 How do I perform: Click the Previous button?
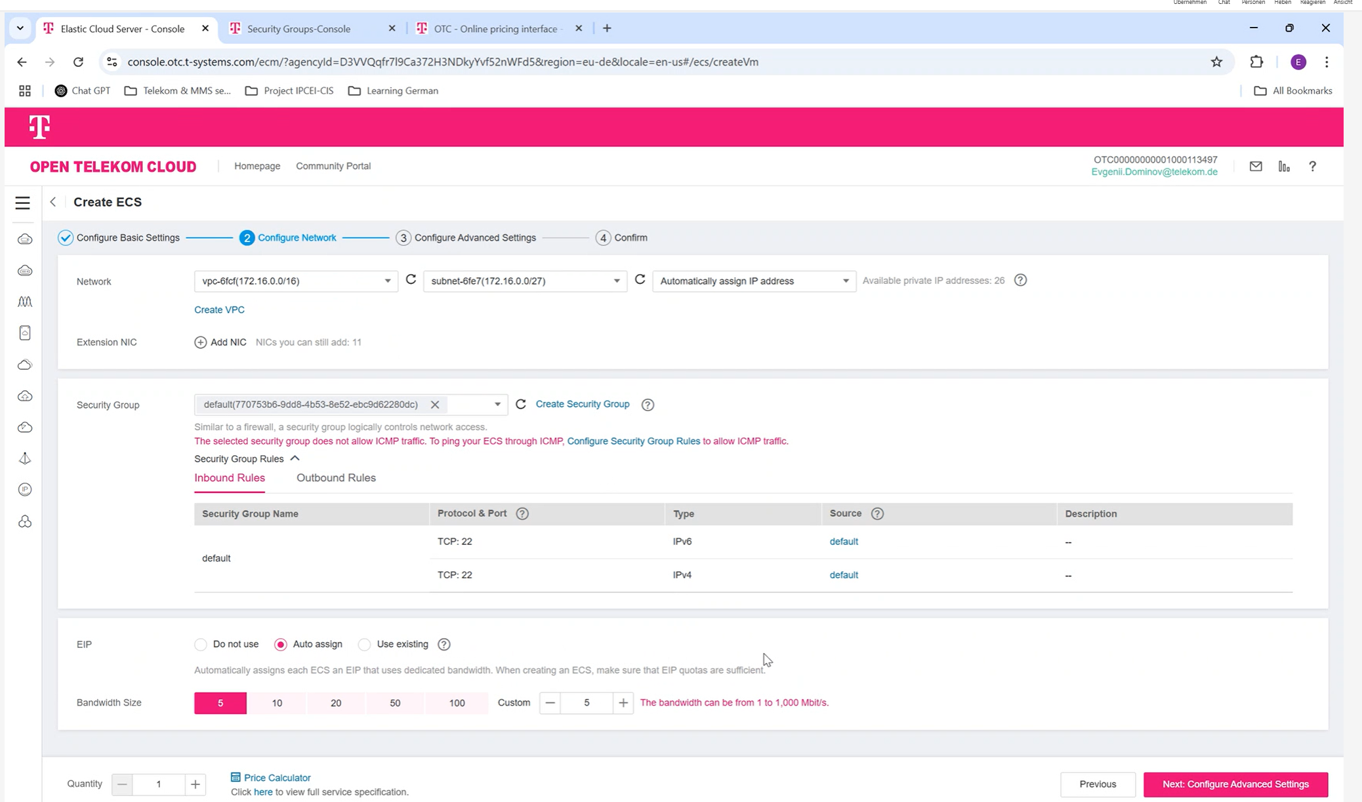[1098, 784]
